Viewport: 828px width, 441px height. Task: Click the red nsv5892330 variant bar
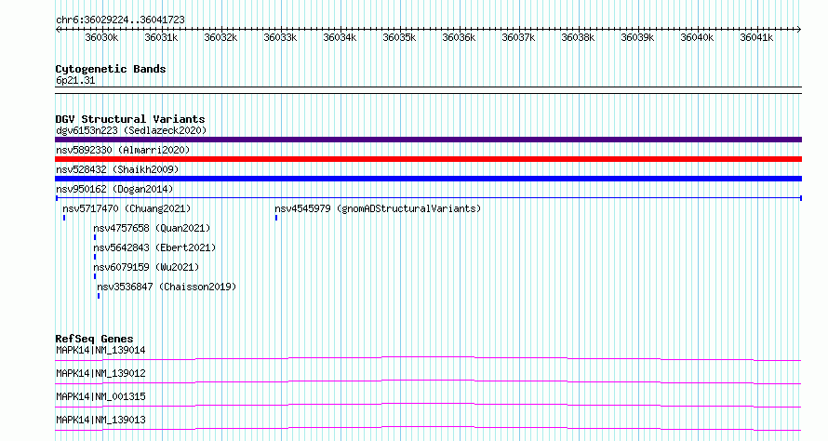428,159
